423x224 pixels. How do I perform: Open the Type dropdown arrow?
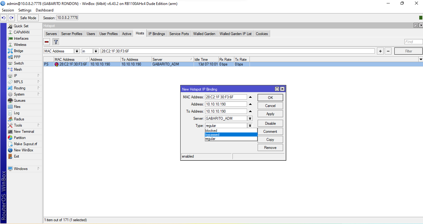click(250, 126)
